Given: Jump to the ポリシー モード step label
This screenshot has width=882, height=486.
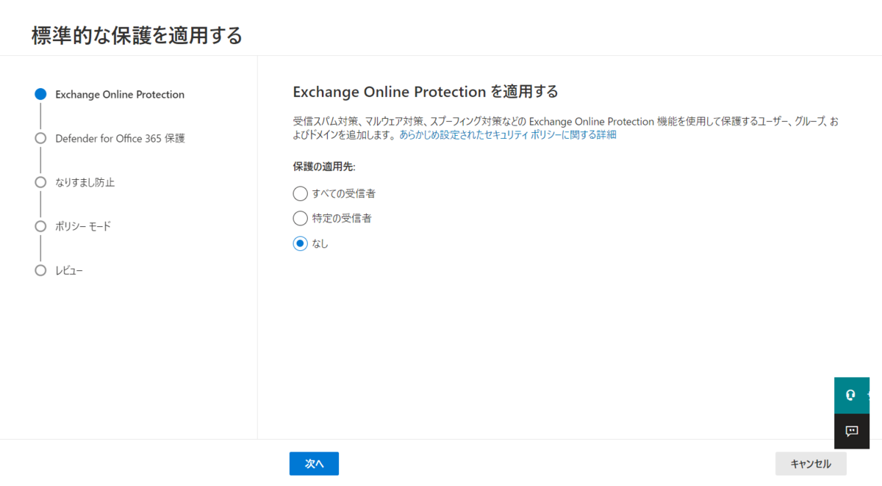Looking at the screenshot, I should click(83, 226).
